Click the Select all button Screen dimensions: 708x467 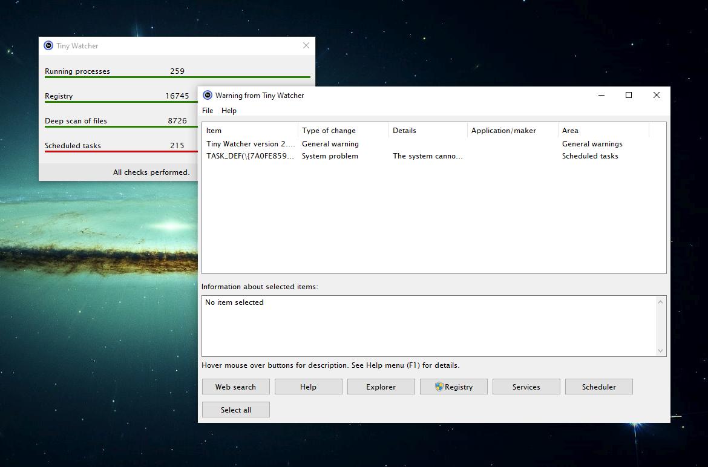tap(236, 410)
